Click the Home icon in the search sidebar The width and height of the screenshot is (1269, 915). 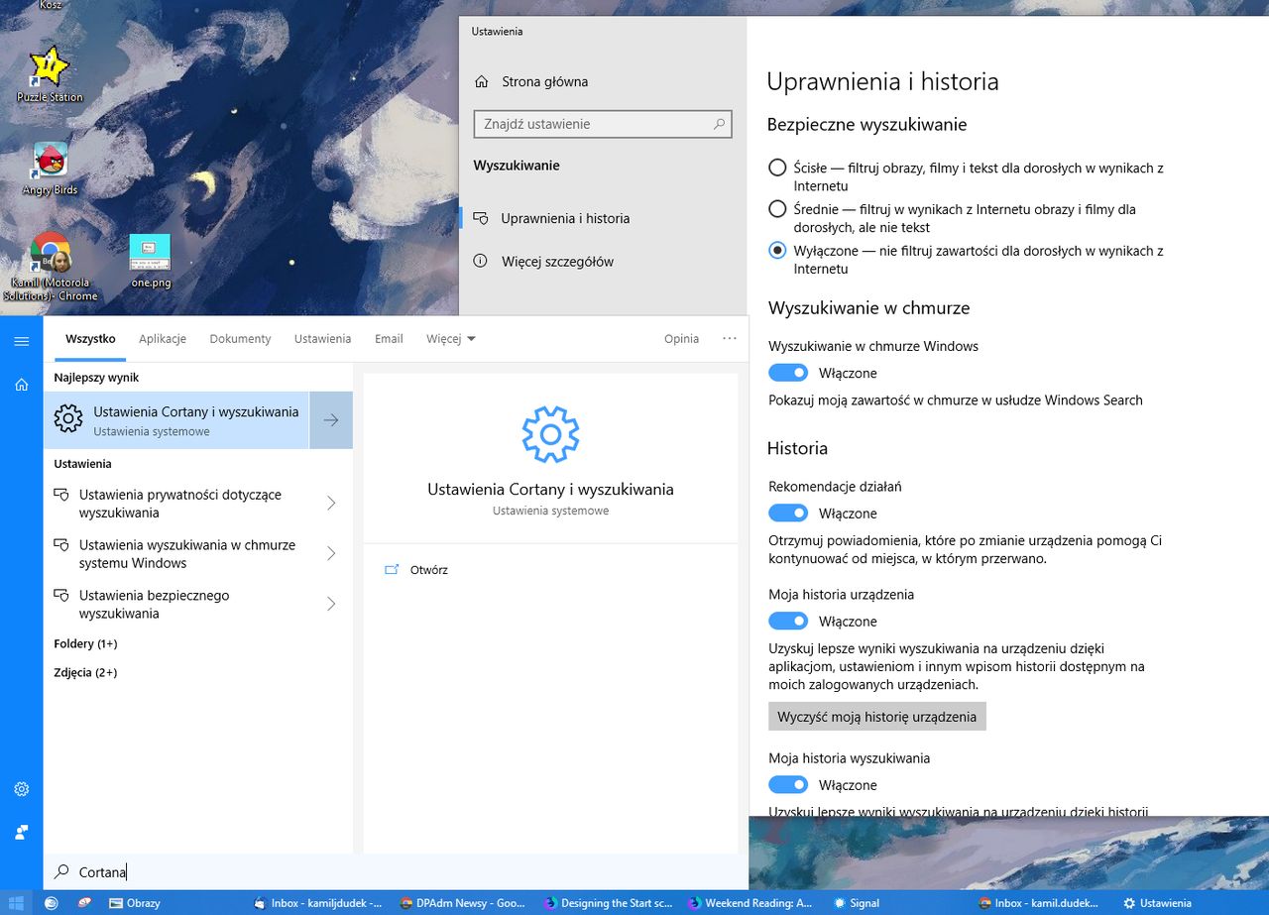click(x=21, y=385)
